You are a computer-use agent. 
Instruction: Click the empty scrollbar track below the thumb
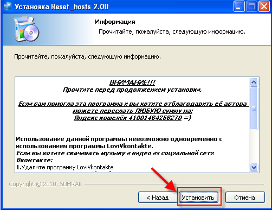pos(254,147)
